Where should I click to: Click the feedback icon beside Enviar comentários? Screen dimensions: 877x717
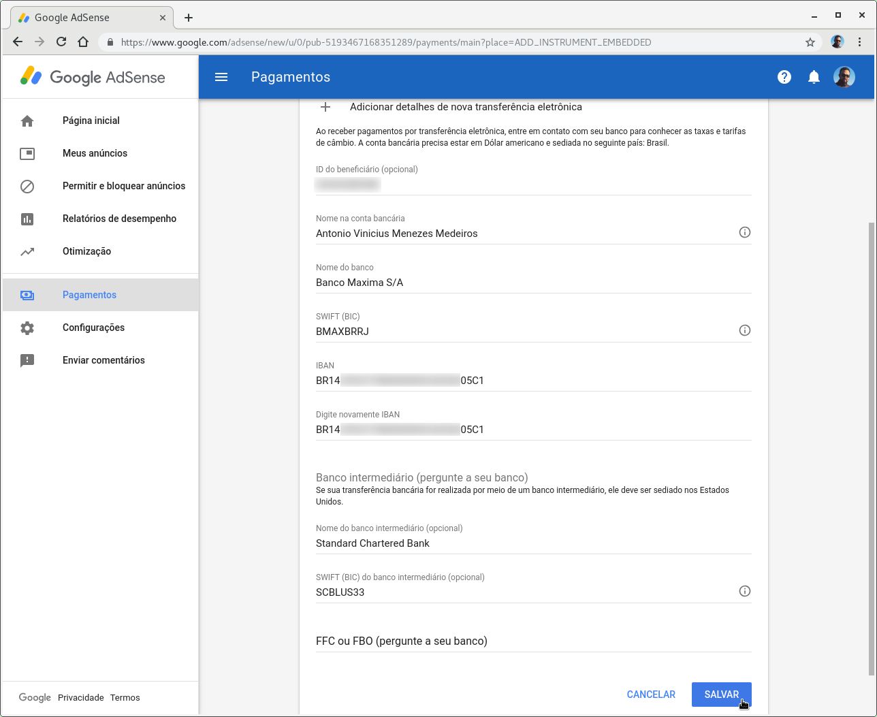(x=27, y=360)
